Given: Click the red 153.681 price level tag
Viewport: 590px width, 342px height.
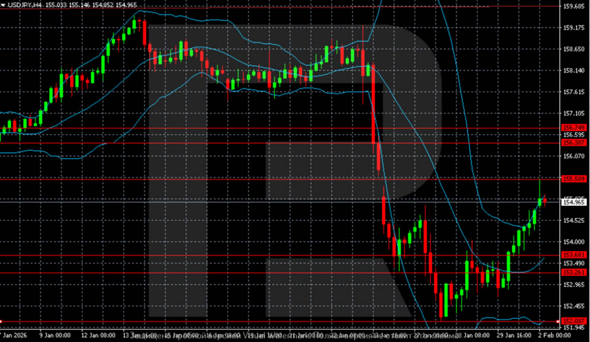Looking at the screenshot, I should tap(574, 255).
